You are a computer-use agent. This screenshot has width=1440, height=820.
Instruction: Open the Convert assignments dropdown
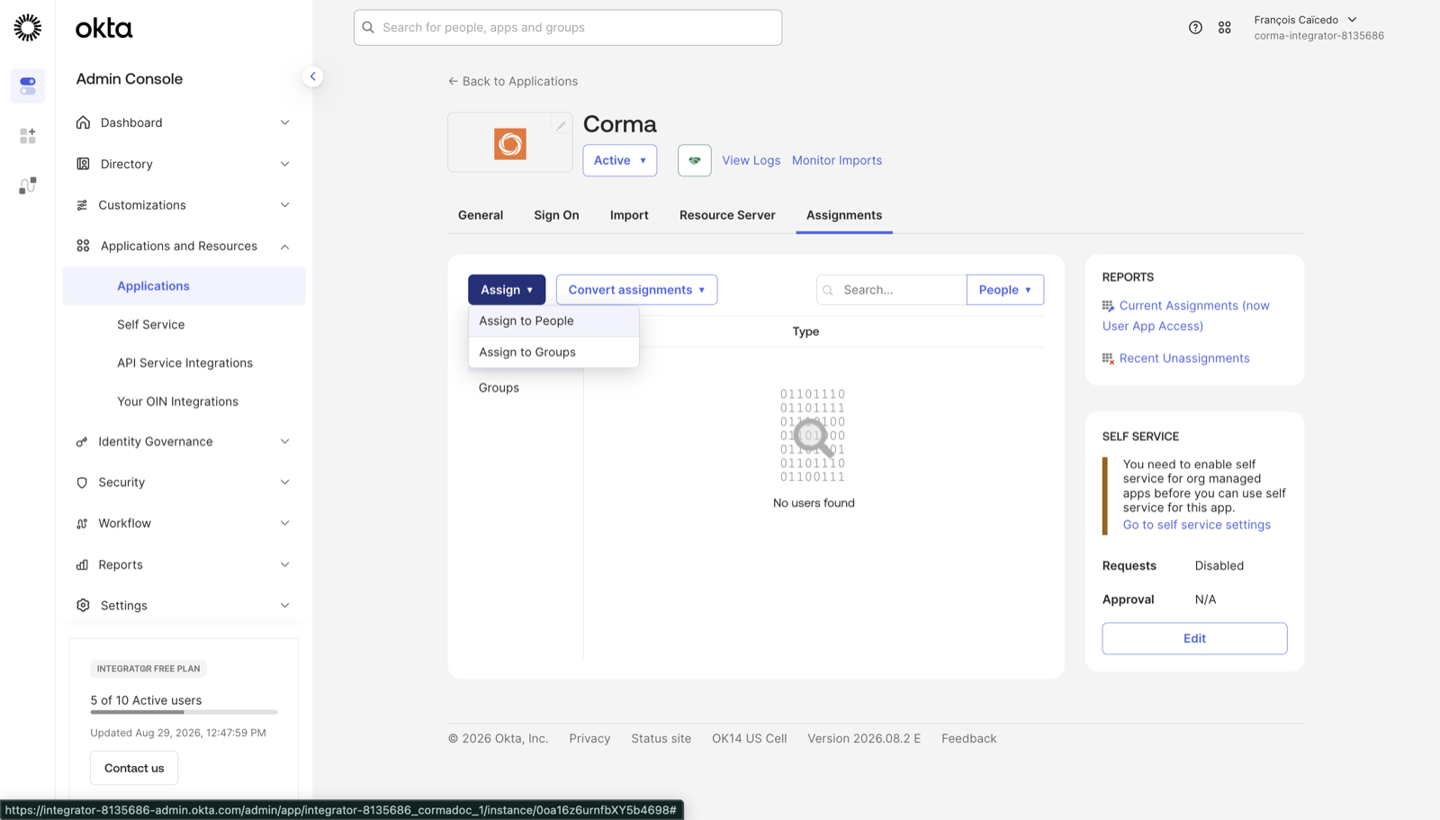[636, 290]
